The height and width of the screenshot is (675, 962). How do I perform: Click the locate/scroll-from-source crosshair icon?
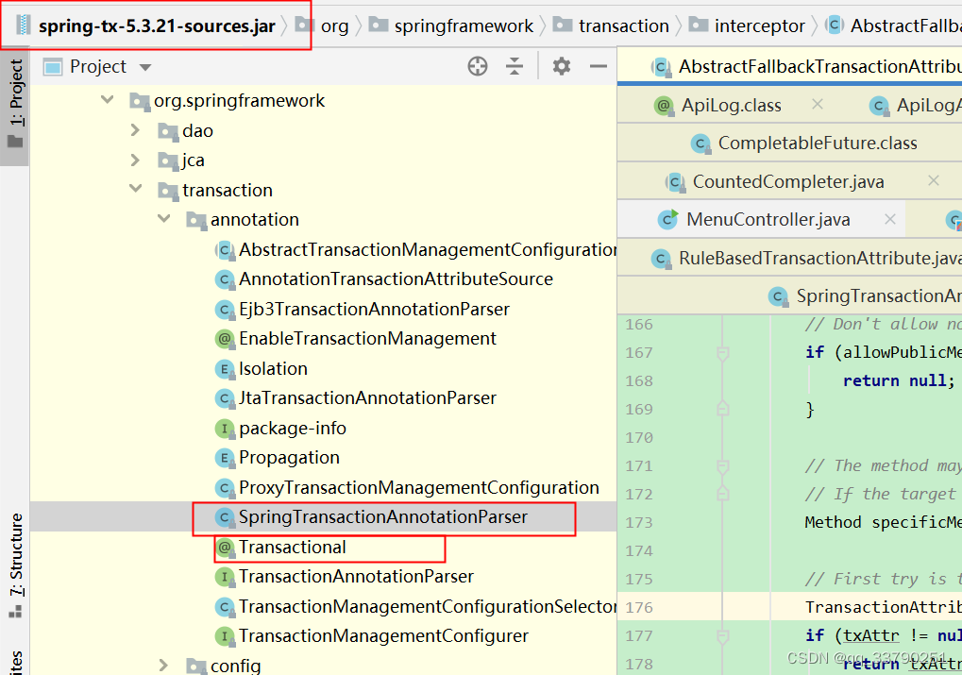478,66
